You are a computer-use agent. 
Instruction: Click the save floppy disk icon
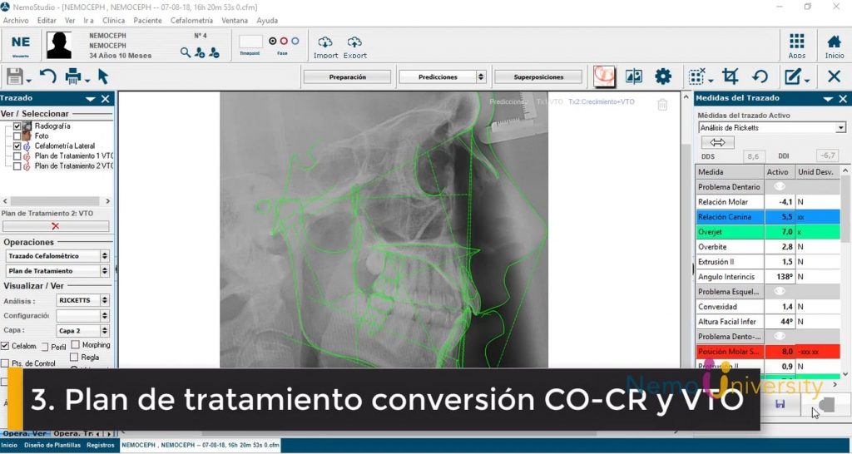tap(15, 76)
